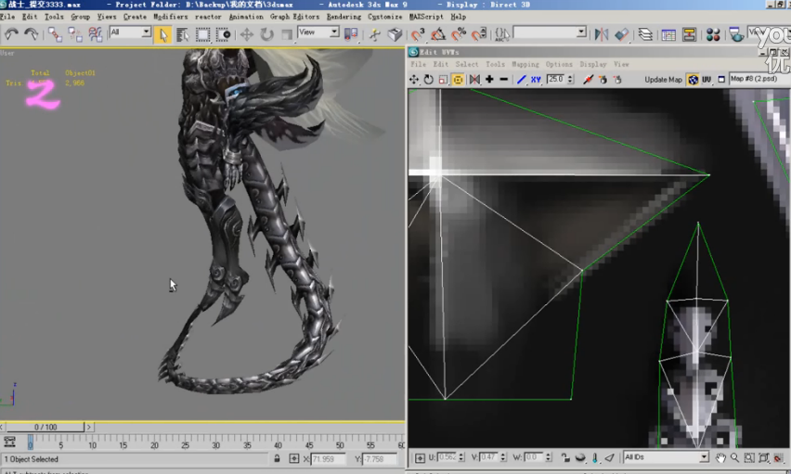Open the Curve Editor icon
This screenshot has width=791, height=474.
[x=669, y=34]
